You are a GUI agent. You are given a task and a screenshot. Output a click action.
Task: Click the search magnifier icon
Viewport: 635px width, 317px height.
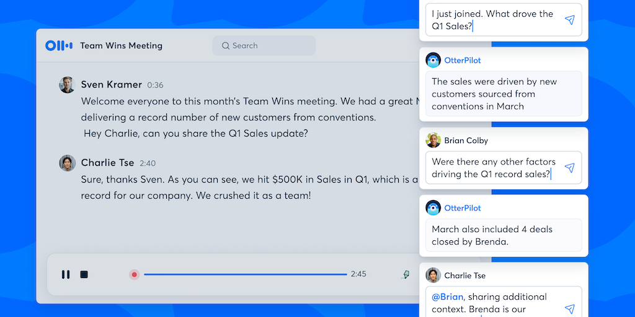[x=226, y=46]
